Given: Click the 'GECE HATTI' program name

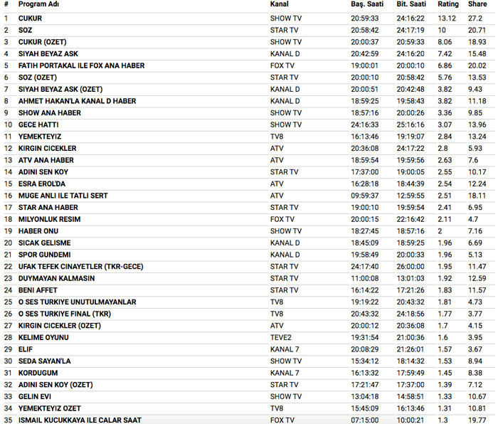Looking at the screenshot, I should click(x=38, y=124).
